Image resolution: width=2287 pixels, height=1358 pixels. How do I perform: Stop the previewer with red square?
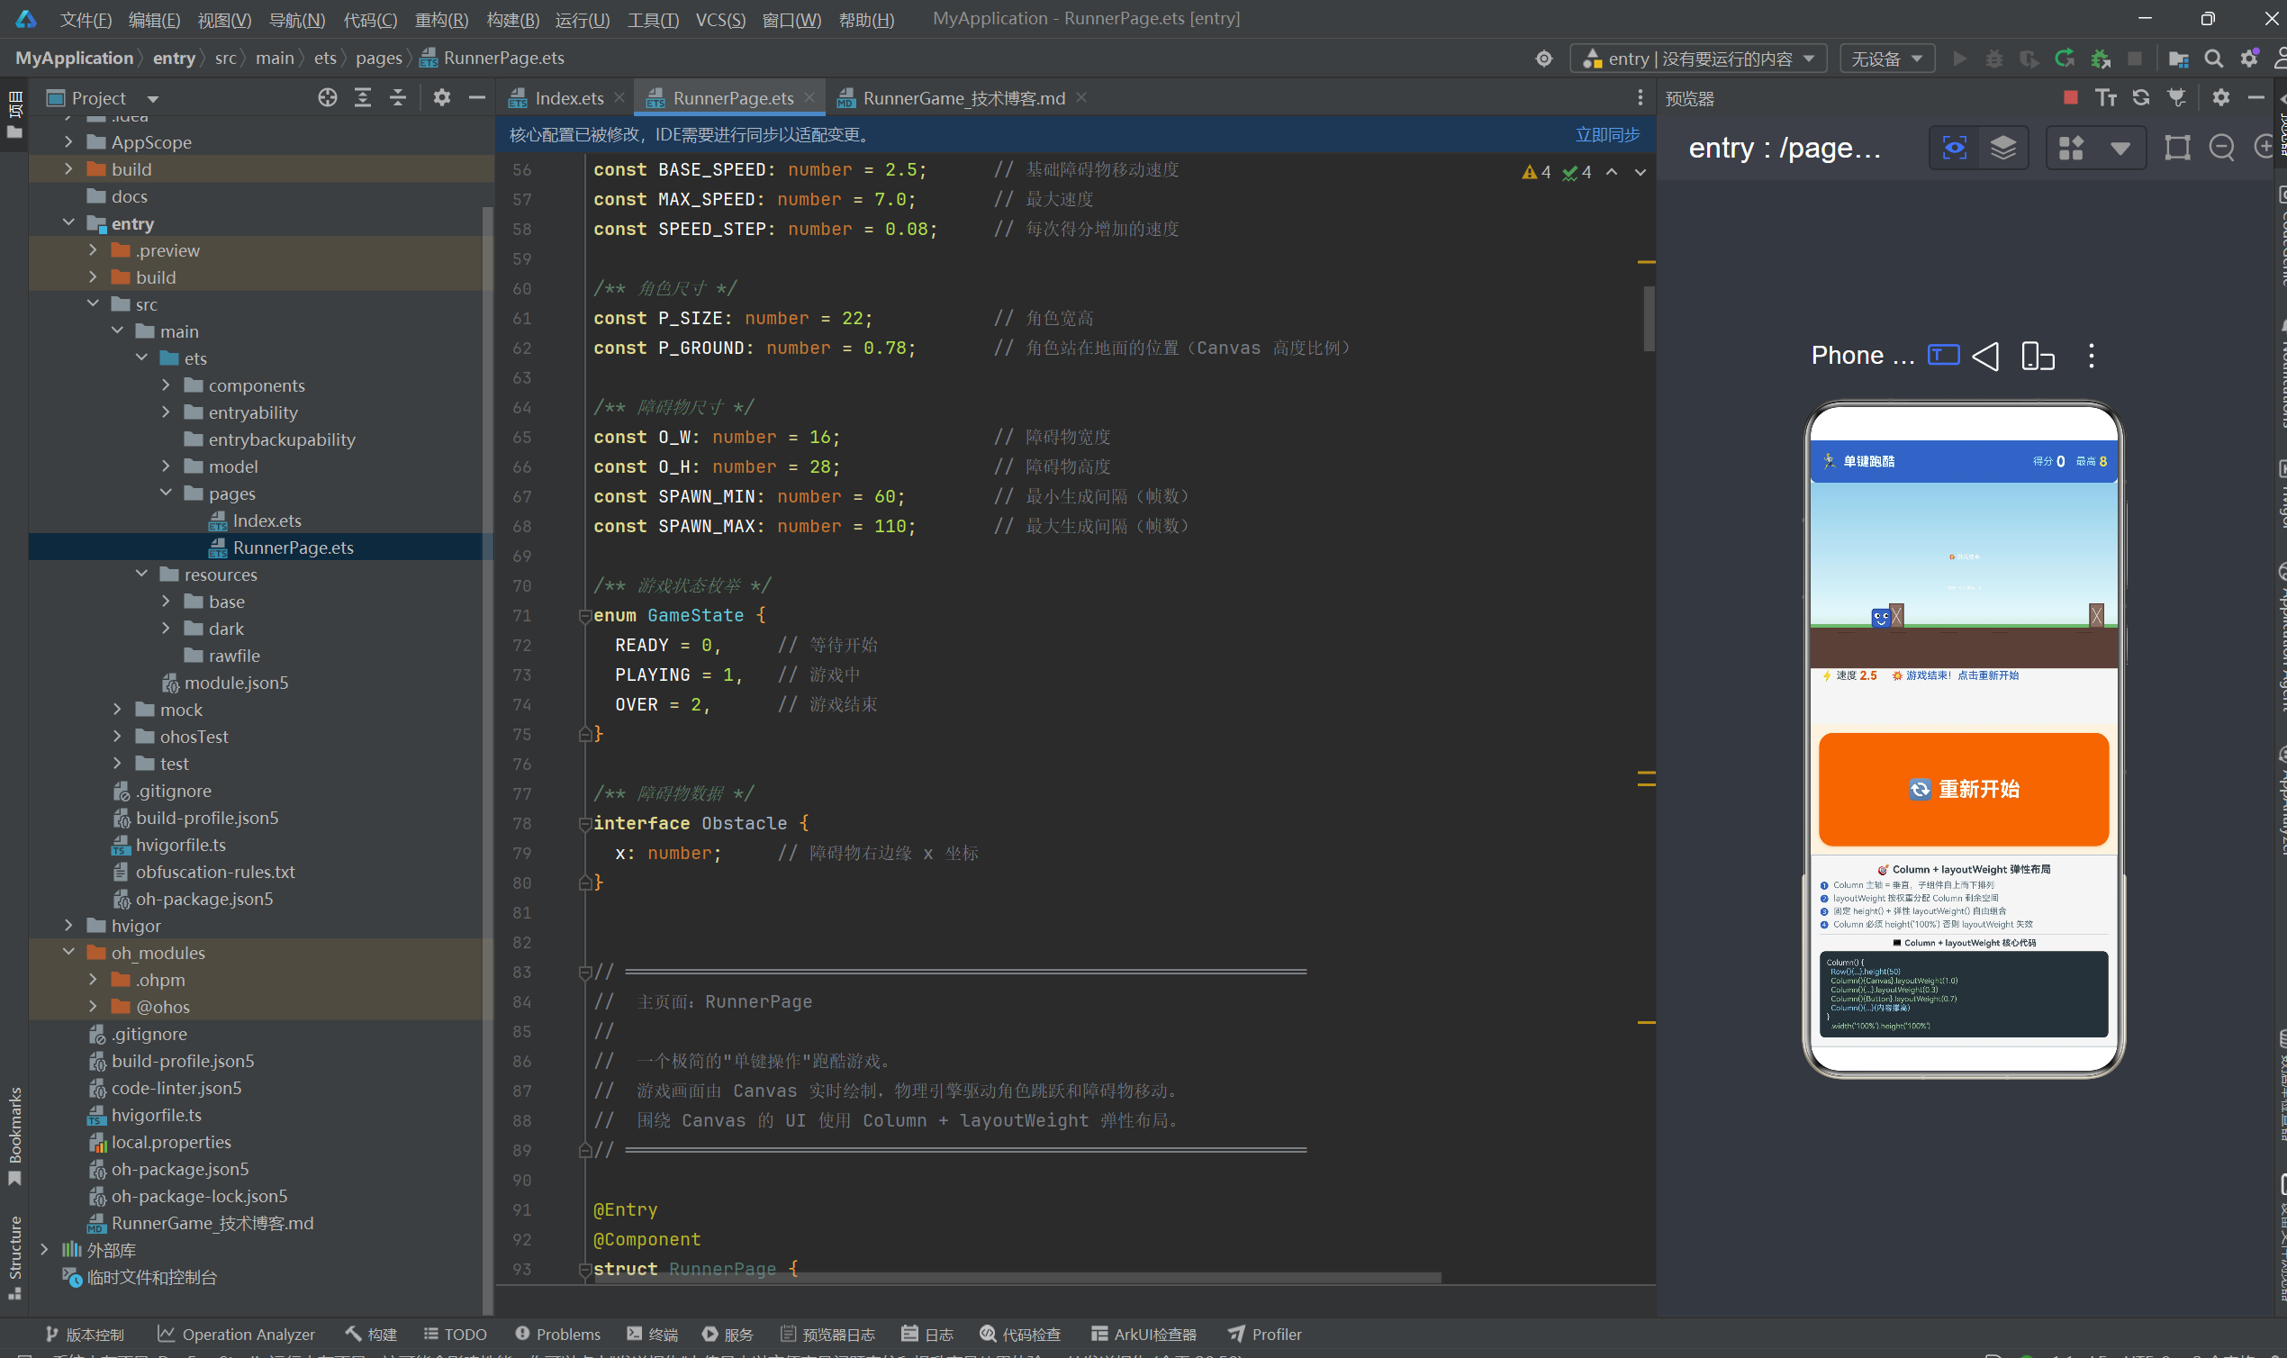[2070, 97]
